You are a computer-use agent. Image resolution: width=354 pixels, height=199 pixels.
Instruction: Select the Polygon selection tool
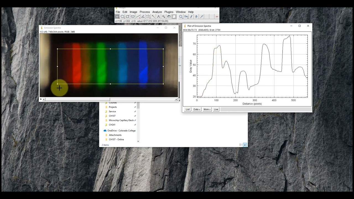(127, 17)
